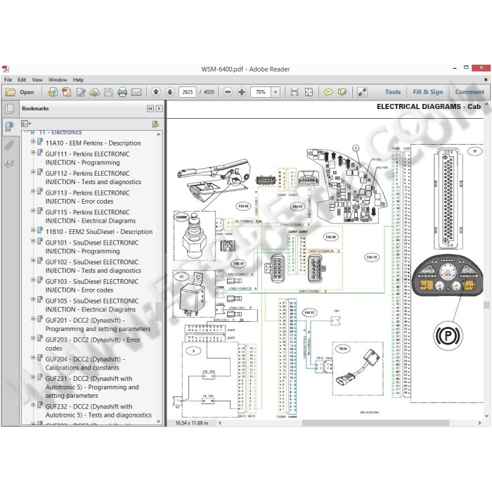Open bookmark GUF232 Tests and diagnostics
This screenshot has height=492, width=492.
click(x=98, y=410)
